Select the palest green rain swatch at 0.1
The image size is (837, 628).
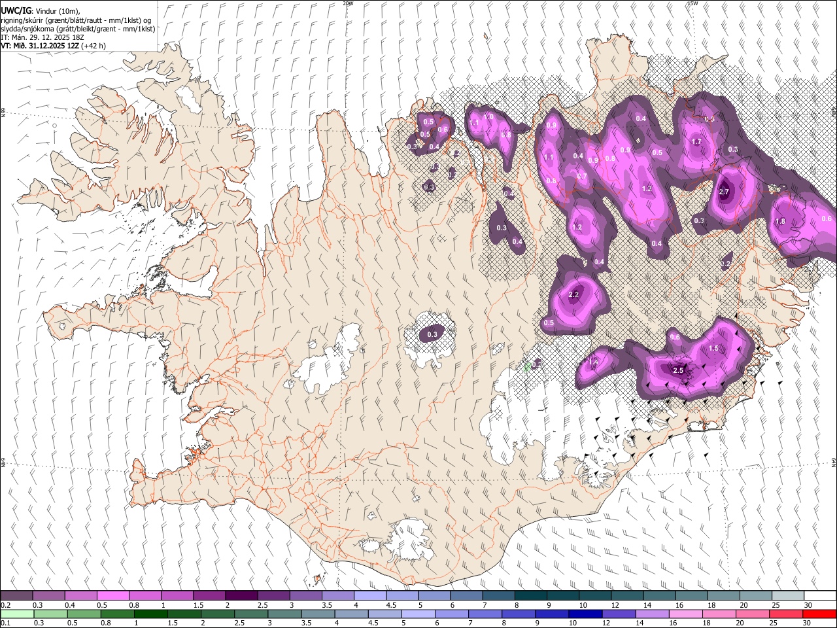16,614
